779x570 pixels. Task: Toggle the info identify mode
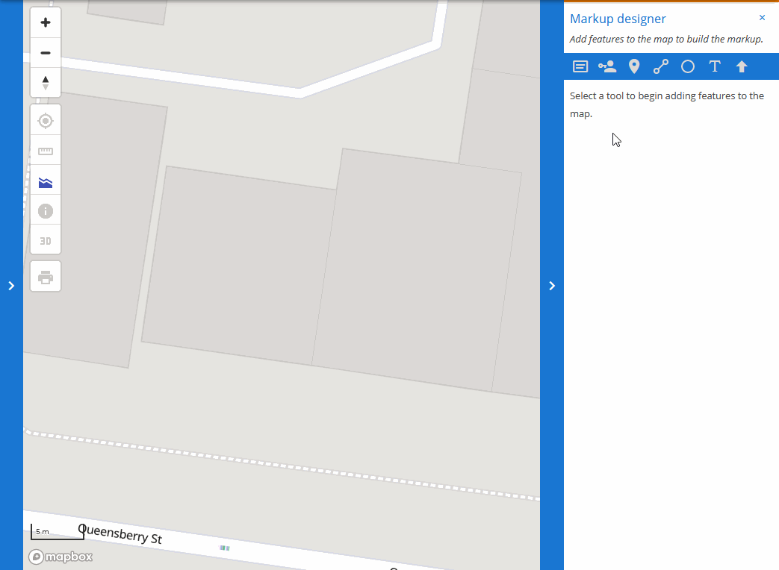click(45, 210)
